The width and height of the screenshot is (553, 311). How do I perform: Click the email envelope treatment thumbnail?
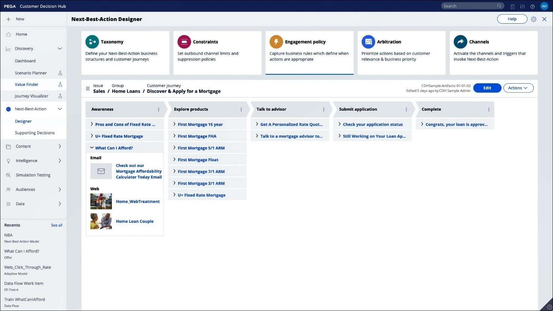point(101,171)
